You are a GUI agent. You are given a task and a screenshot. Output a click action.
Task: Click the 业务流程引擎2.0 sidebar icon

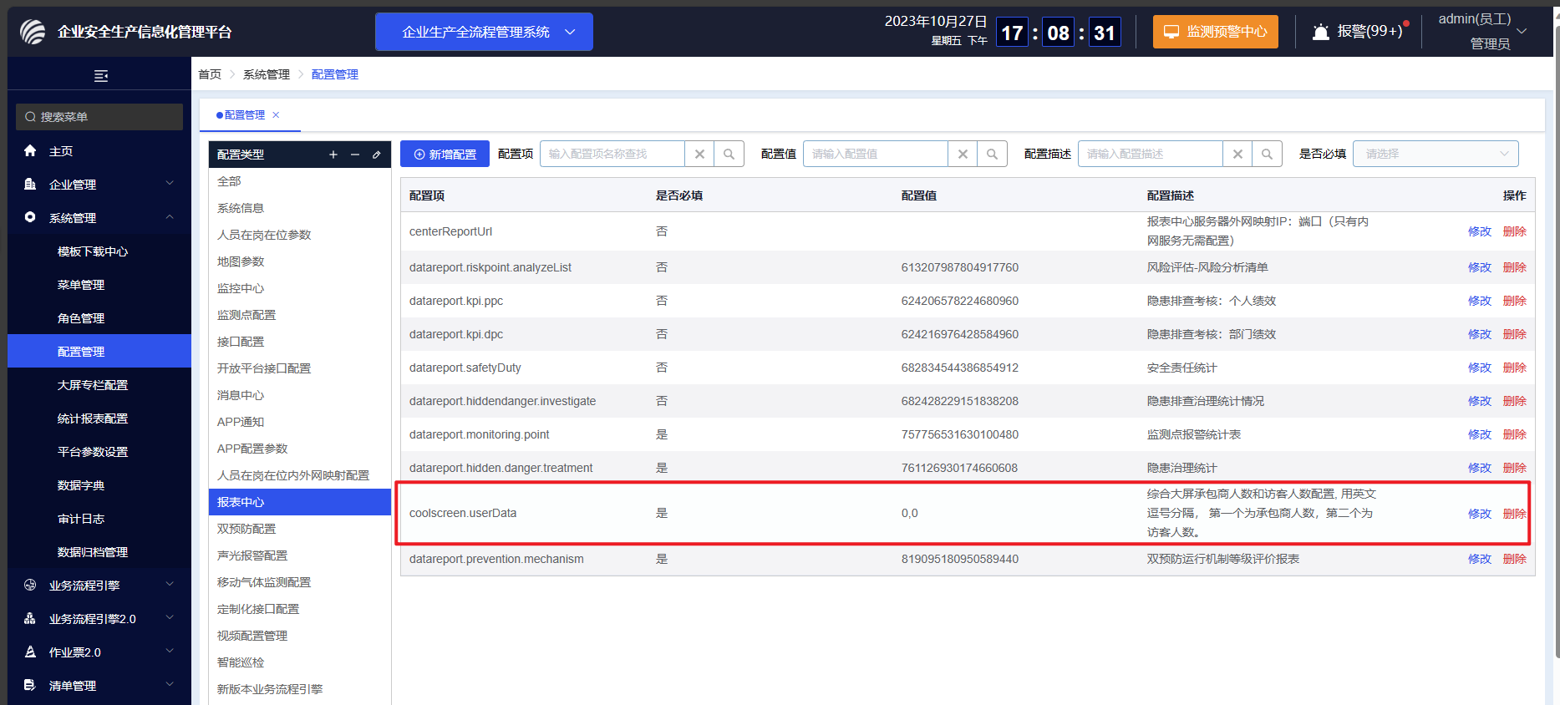click(30, 618)
